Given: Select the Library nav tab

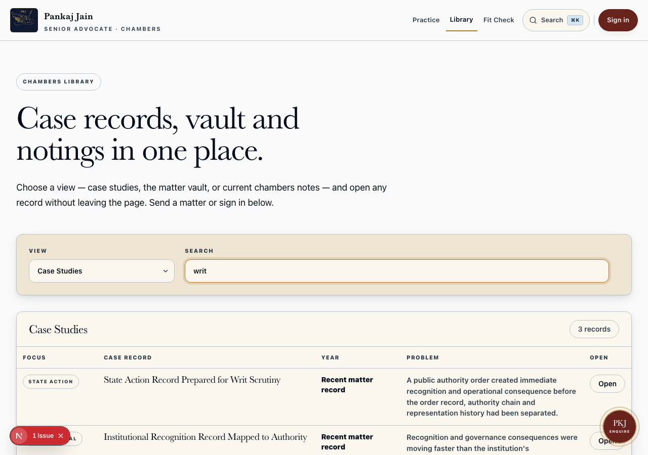Looking at the screenshot, I should (461, 20).
